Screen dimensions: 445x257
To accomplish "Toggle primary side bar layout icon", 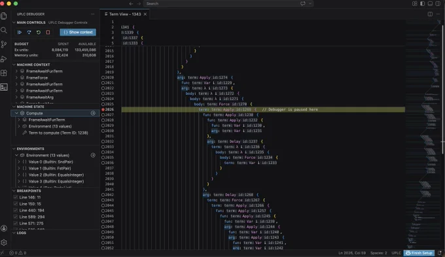I will tap(423, 4).
